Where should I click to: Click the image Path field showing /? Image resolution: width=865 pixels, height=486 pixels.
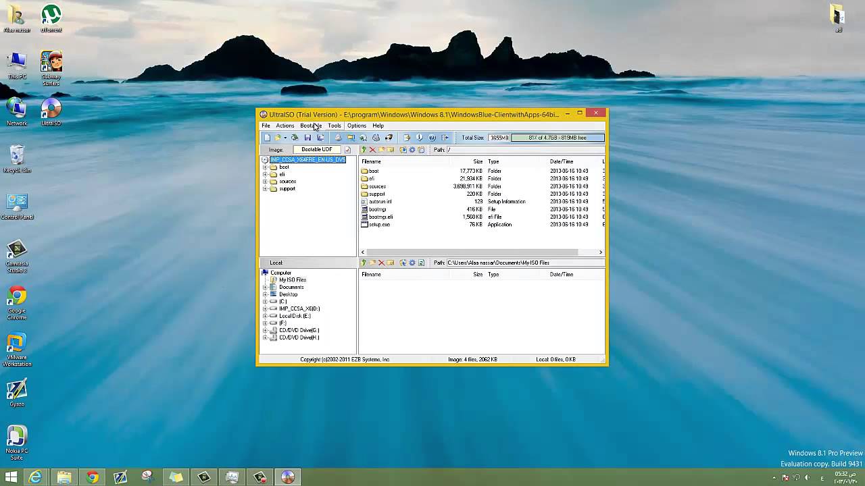[x=525, y=150]
